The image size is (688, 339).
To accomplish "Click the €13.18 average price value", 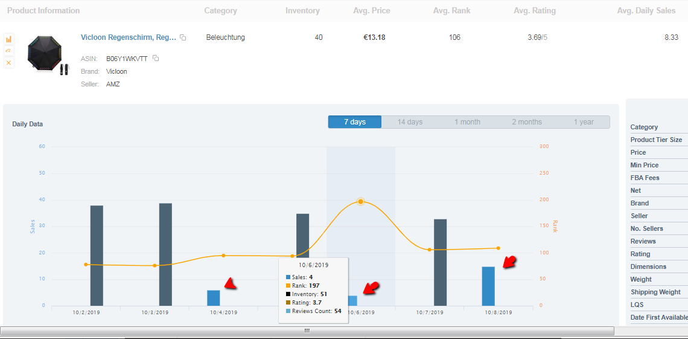I will click(374, 37).
